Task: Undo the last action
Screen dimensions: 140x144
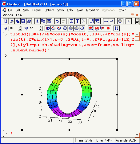Action: 58,21
